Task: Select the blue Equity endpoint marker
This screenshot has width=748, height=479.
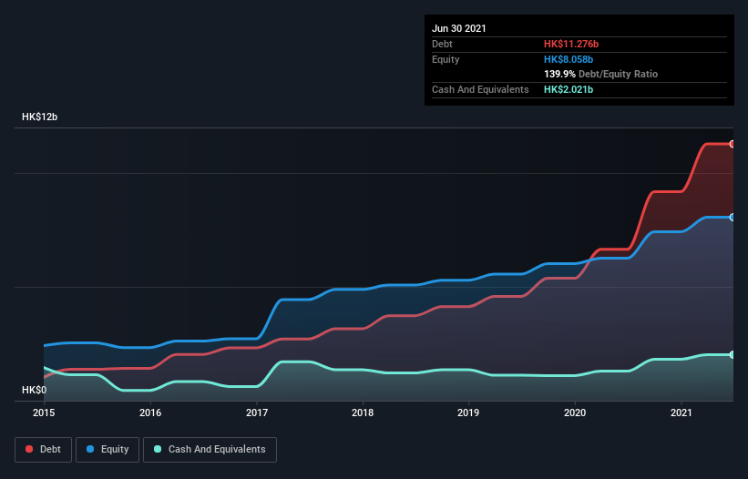Action: (733, 218)
